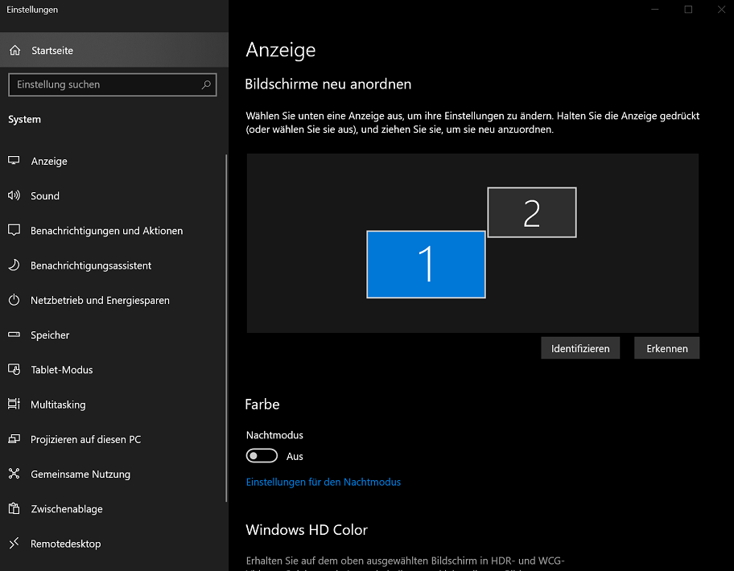Open Tablet-Modus label
Viewport: 734px width, 571px height.
click(x=62, y=370)
